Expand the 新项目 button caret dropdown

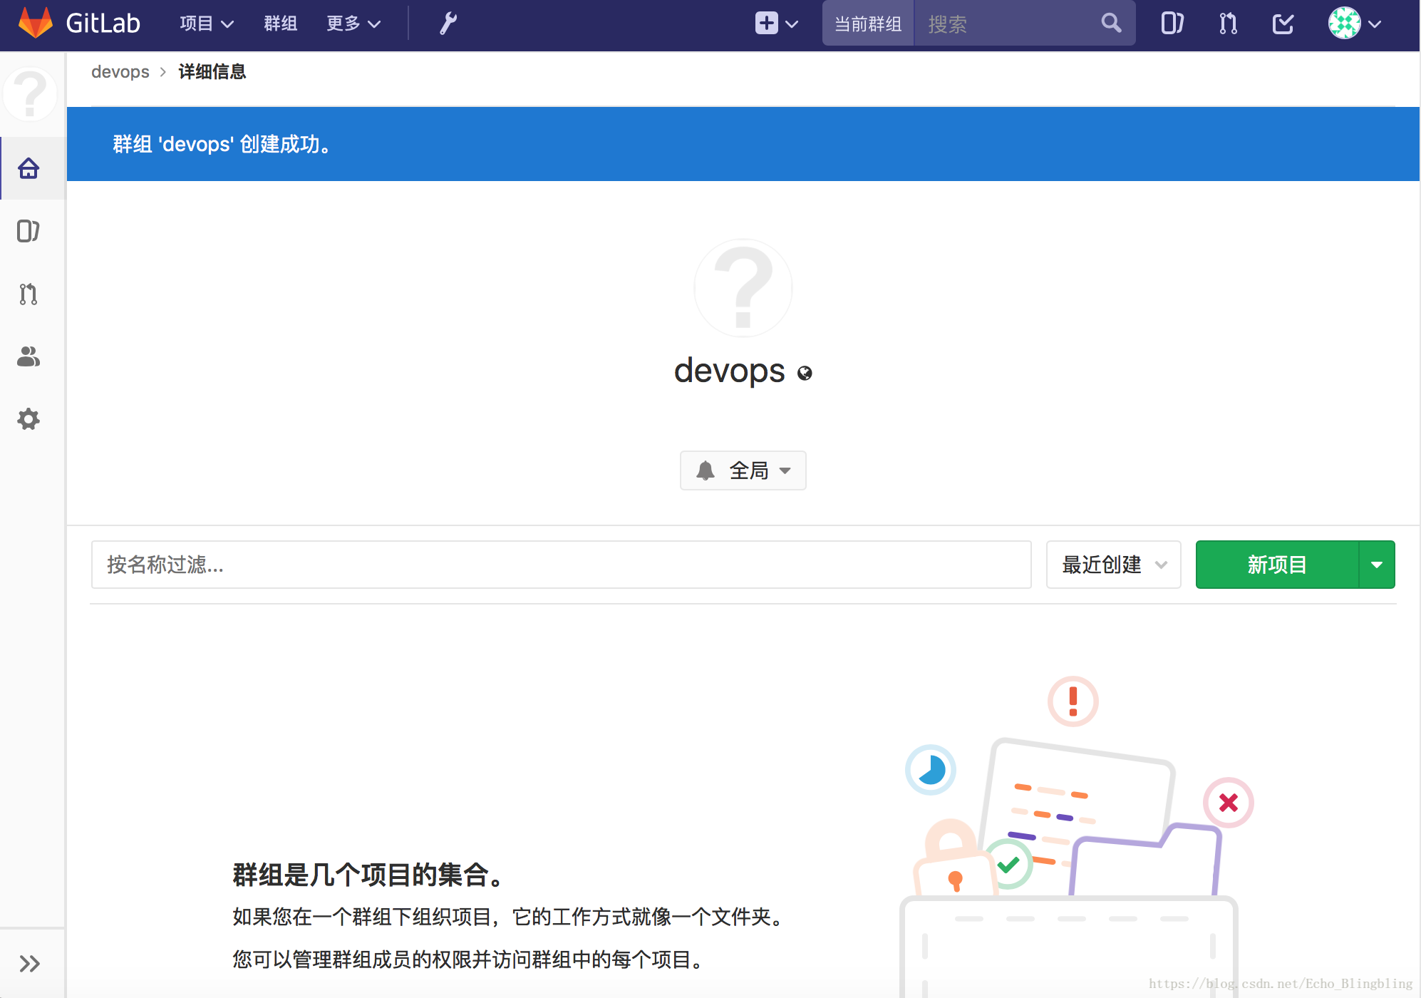point(1377,565)
